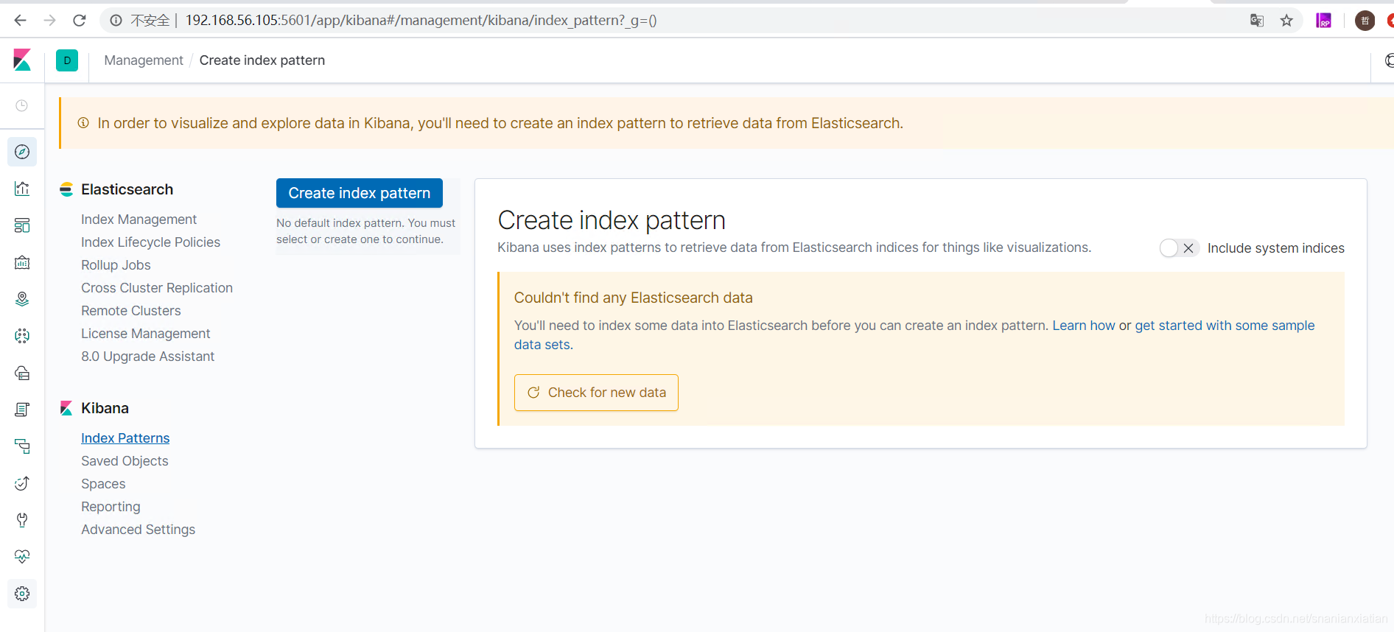The height and width of the screenshot is (632, 1394).
Task: Click the browser address bar URL
Action: pos(421,21)
